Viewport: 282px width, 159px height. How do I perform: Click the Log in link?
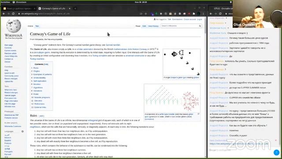pos(200,19)
